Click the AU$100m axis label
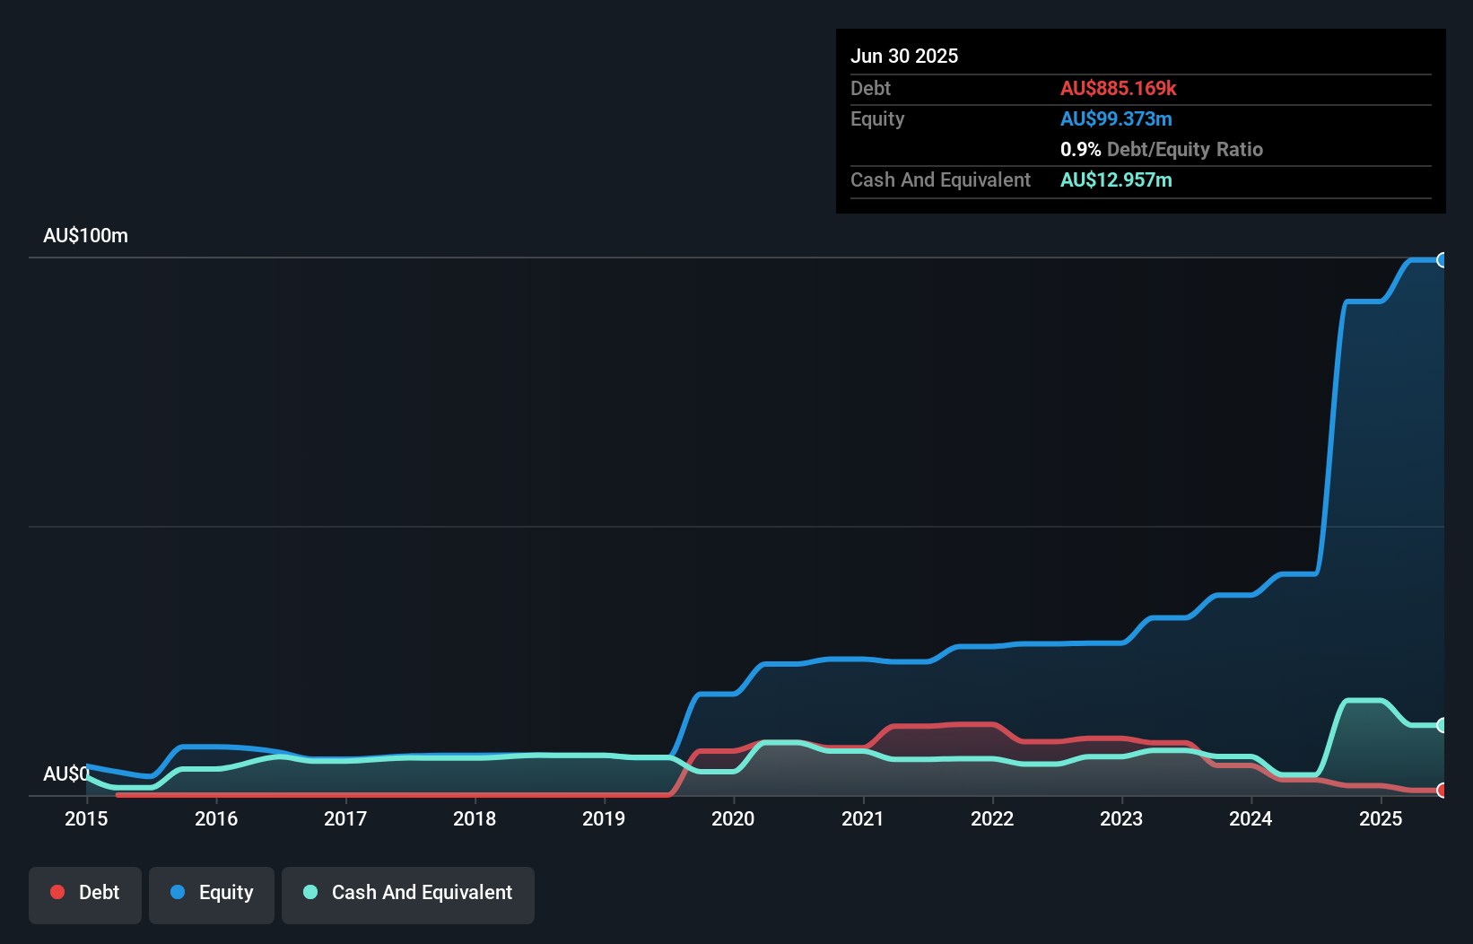1473x944 pixels. (x=85, y=236)
